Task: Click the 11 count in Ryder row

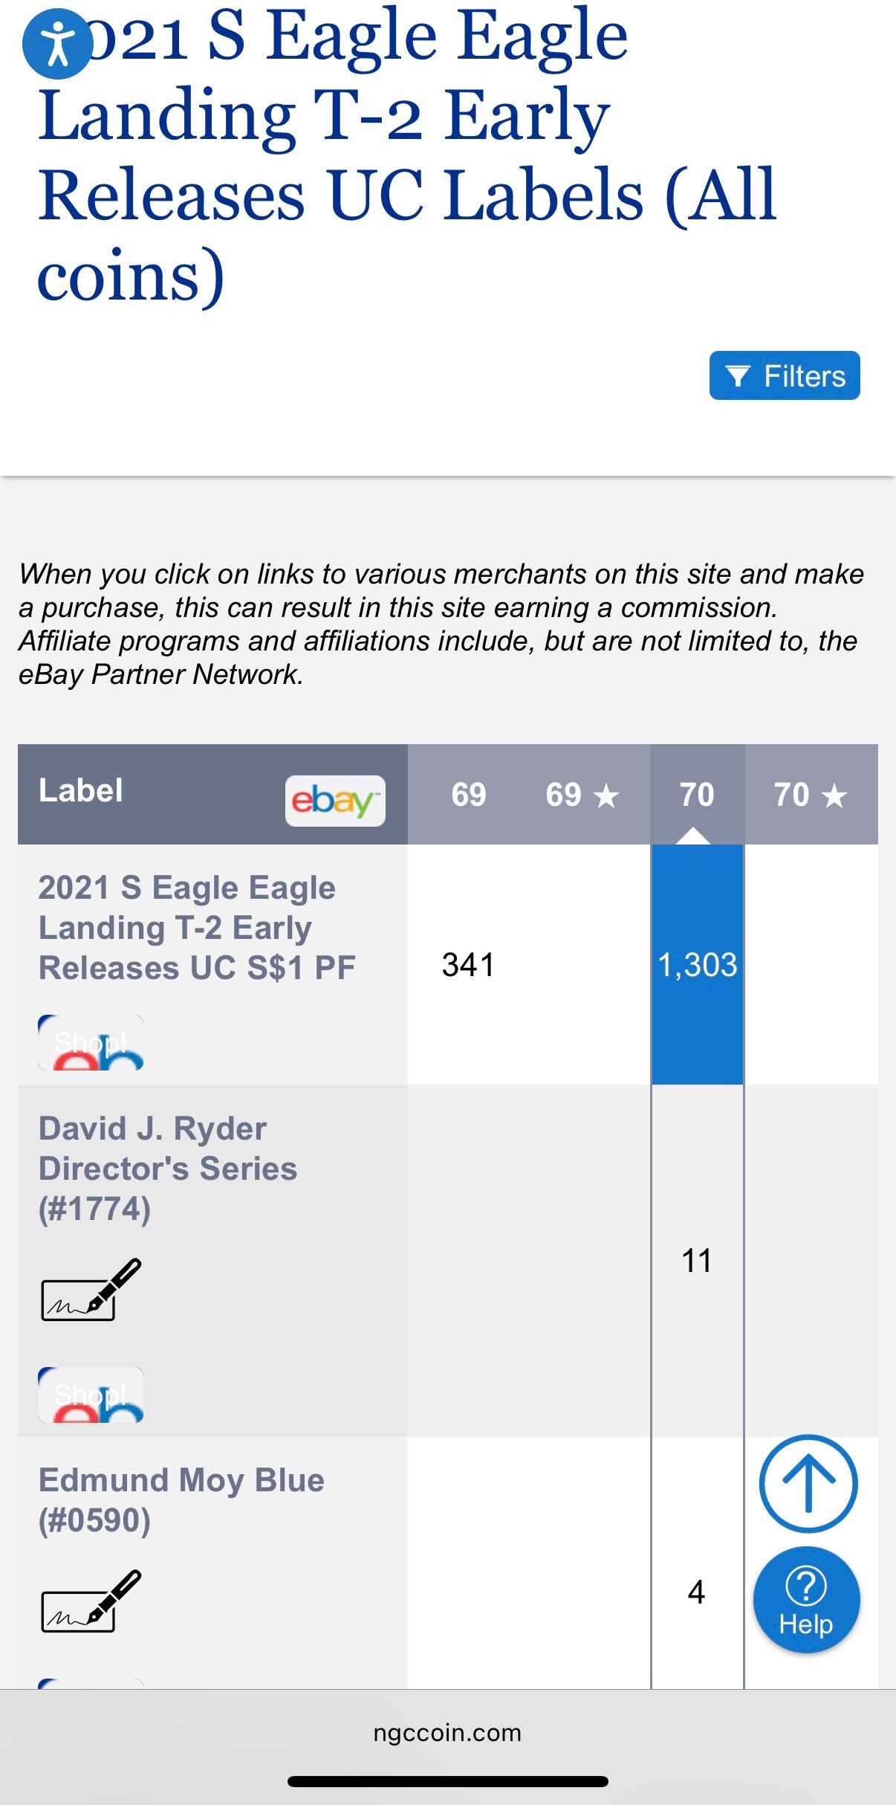Action: tap(697, 1261)
